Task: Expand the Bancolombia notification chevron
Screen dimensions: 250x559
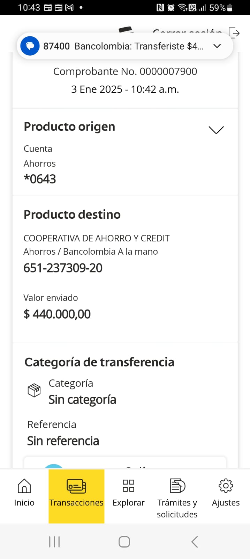Action: point(217,46)
